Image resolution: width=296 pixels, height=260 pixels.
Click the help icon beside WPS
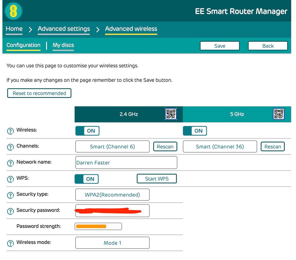pos(10,179)
